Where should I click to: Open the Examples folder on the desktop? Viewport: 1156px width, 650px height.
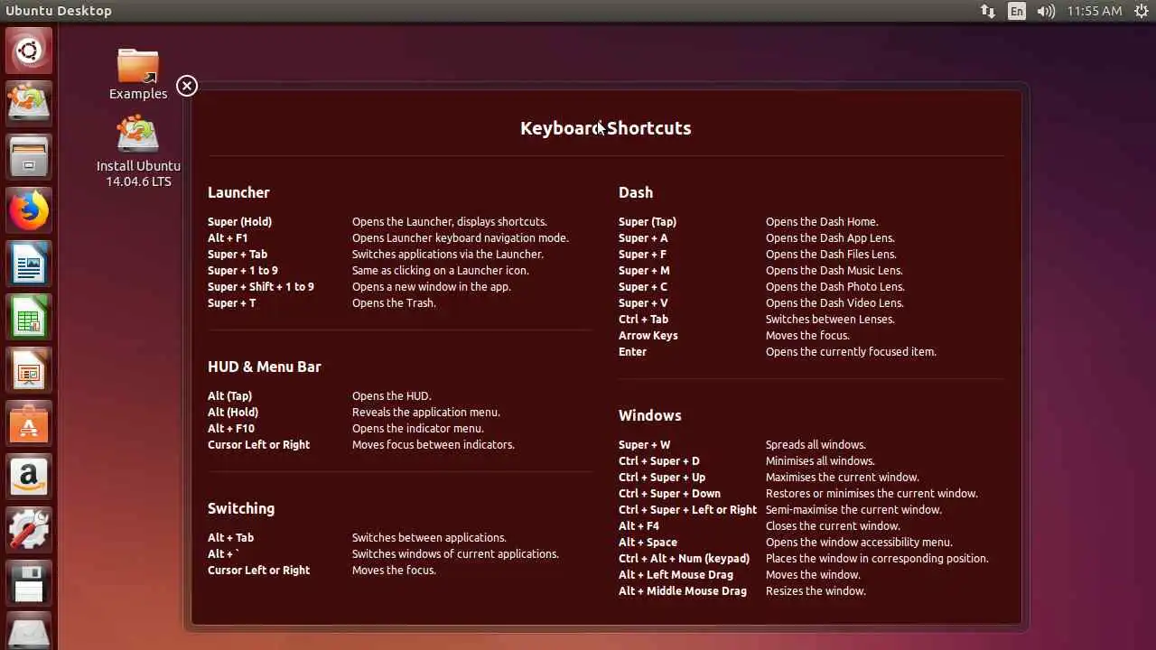click(x=138, y=74)
